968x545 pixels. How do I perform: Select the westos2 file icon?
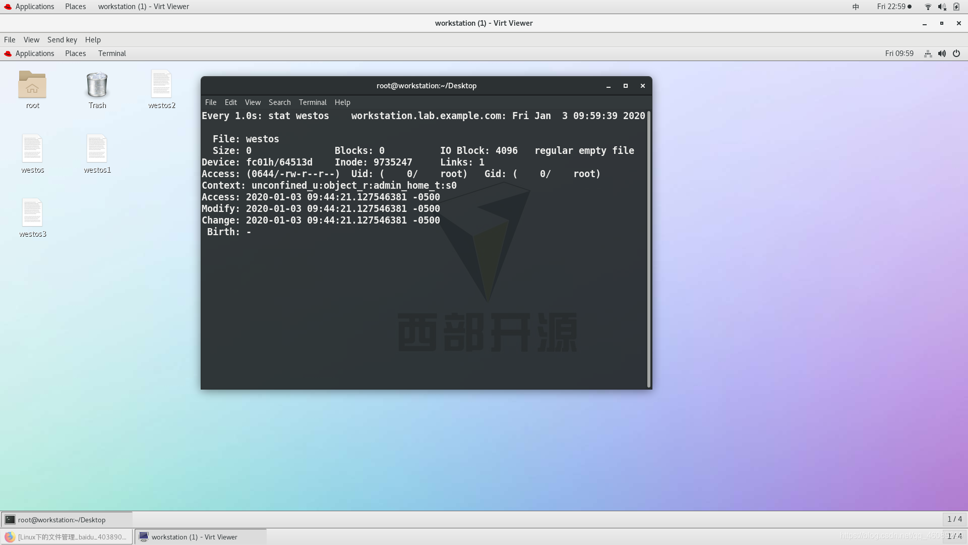pos(161,84)
